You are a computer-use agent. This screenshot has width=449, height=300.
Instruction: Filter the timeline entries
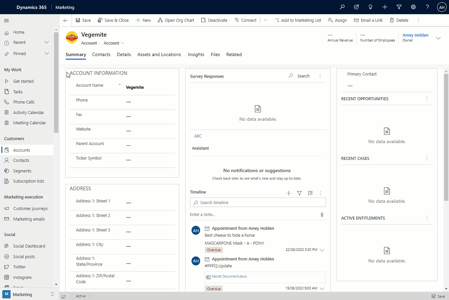click(299, 193)
